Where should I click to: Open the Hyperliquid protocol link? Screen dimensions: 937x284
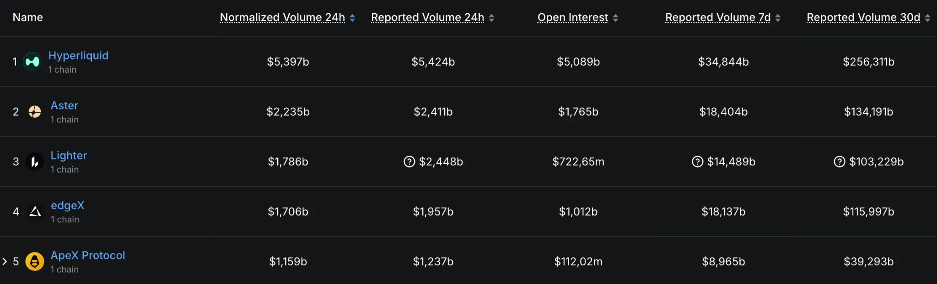(78, 56)
